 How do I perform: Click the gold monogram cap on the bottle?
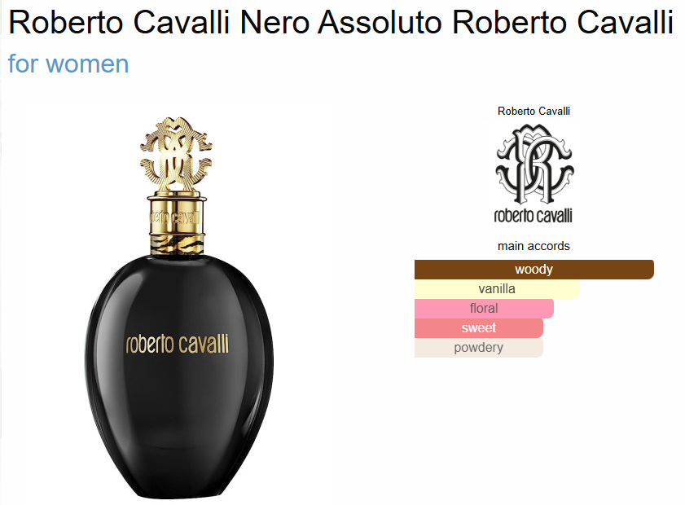176,154
